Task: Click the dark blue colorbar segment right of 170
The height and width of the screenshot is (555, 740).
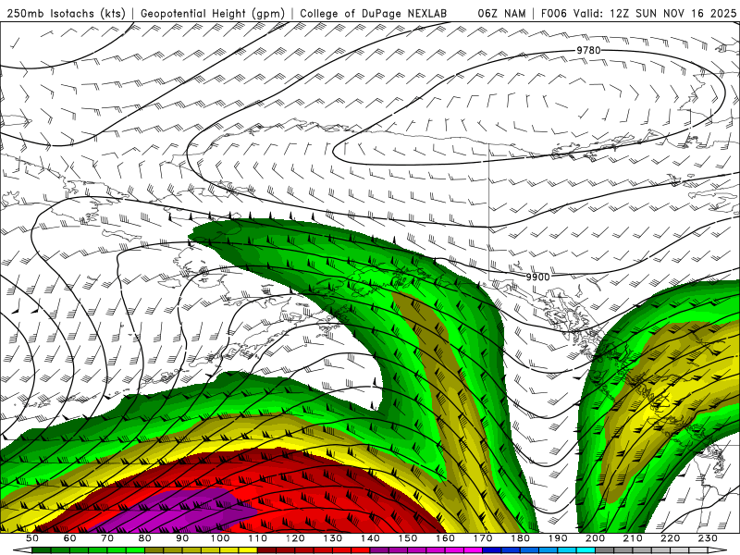Action: [x=492, y=550]
